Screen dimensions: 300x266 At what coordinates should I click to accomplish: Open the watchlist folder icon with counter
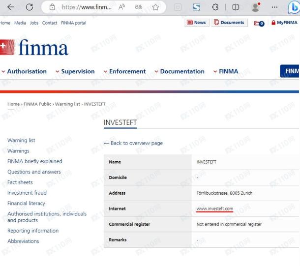pos(259,23)
